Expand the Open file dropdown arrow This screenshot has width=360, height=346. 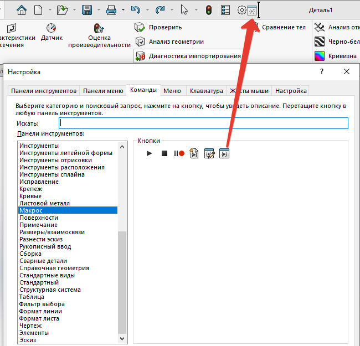coord(74,10)
